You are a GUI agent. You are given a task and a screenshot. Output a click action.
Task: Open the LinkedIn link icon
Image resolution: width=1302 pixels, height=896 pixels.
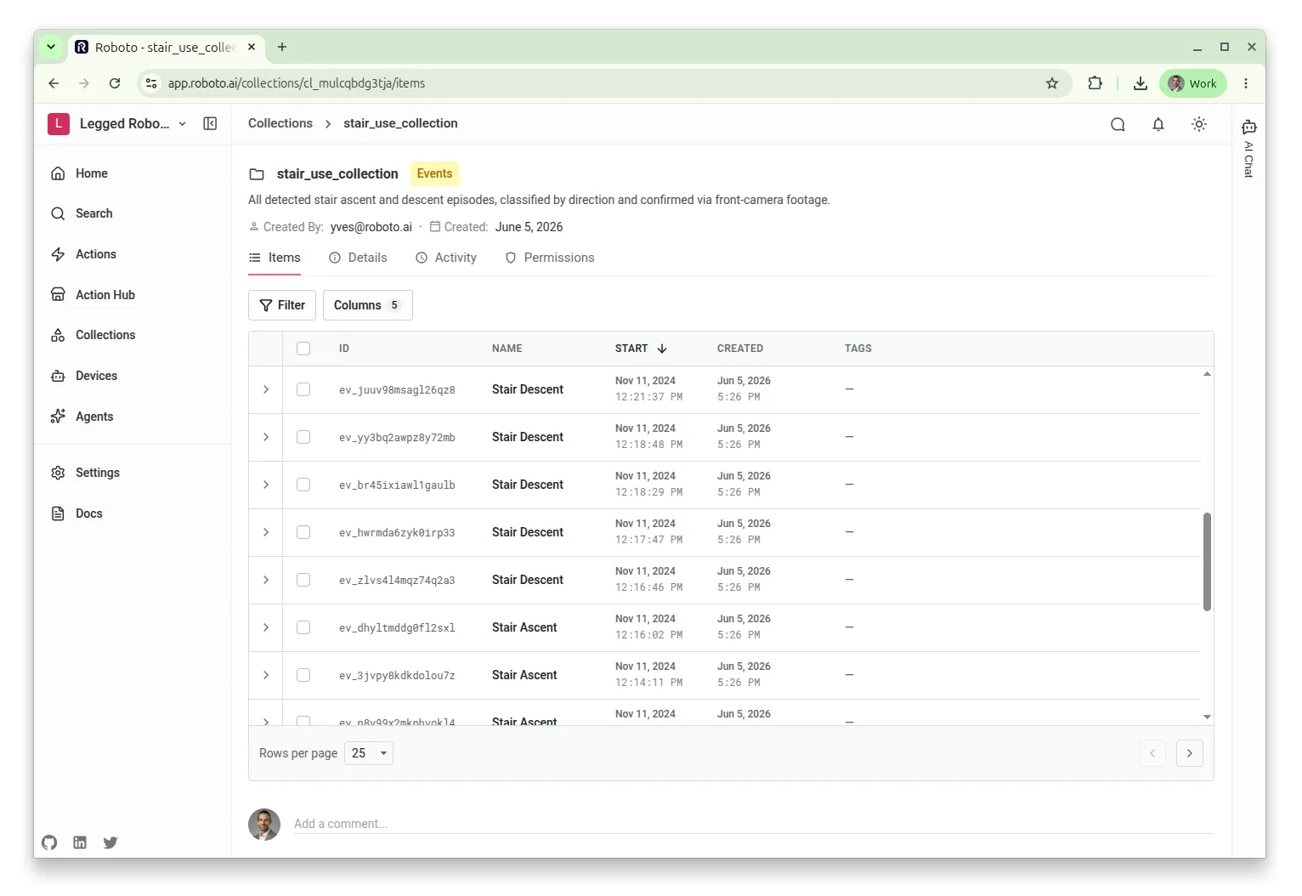tap(80, 842)
